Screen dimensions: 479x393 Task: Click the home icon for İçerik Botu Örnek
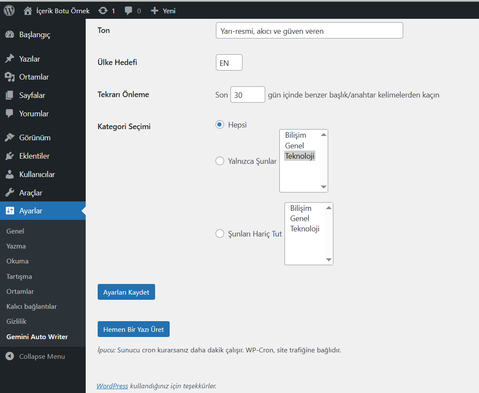coord(28,11)
